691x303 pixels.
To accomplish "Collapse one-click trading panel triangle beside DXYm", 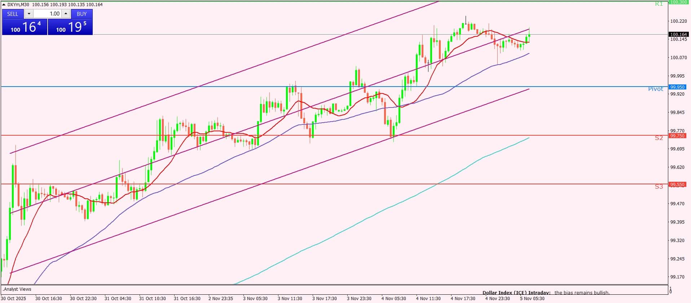I will (4, 5).
